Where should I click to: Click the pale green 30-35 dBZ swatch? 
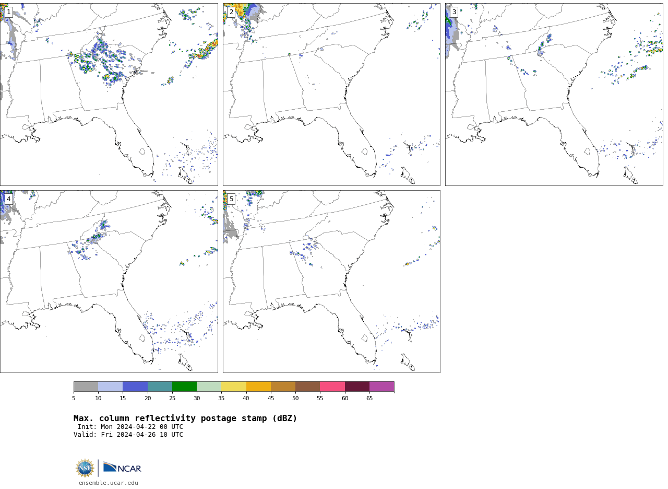click(209, 387)
